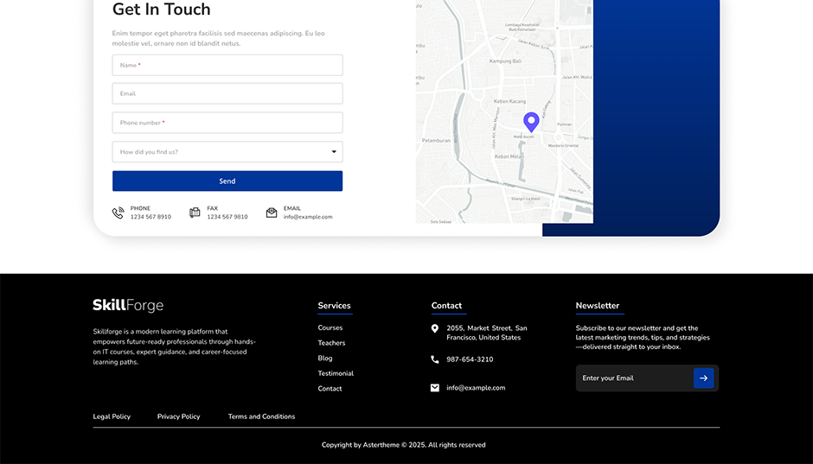Click the footer envelope icon
The image size is (813, 464).
pyautogui.click(x=435, y=388)
